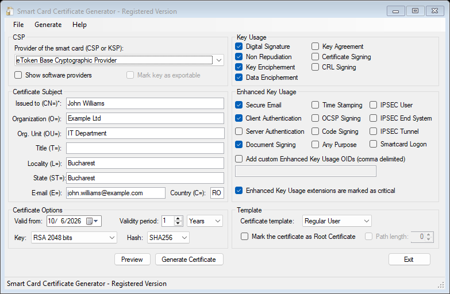The width and height of the screenshot is (450, 294).
Task: Close the Certificate Generator window
Action: [x=435, y=11]
